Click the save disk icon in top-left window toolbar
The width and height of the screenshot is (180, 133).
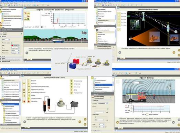[x=9, y=5]
